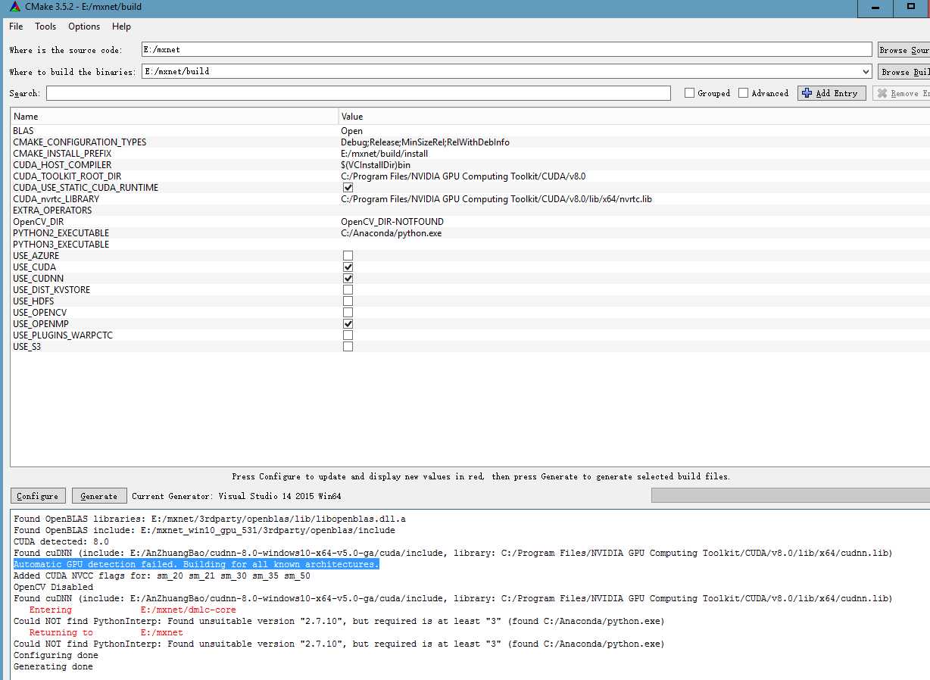Image resolution: width=930 pixels, height=680 pixels.
Task: Click the highlighted 'Automatic GPU detection failed' line
Action: [x=196, y=565]
